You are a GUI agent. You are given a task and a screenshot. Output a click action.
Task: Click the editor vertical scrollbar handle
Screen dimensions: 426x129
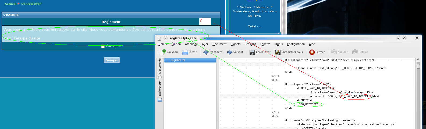(418, 66)
